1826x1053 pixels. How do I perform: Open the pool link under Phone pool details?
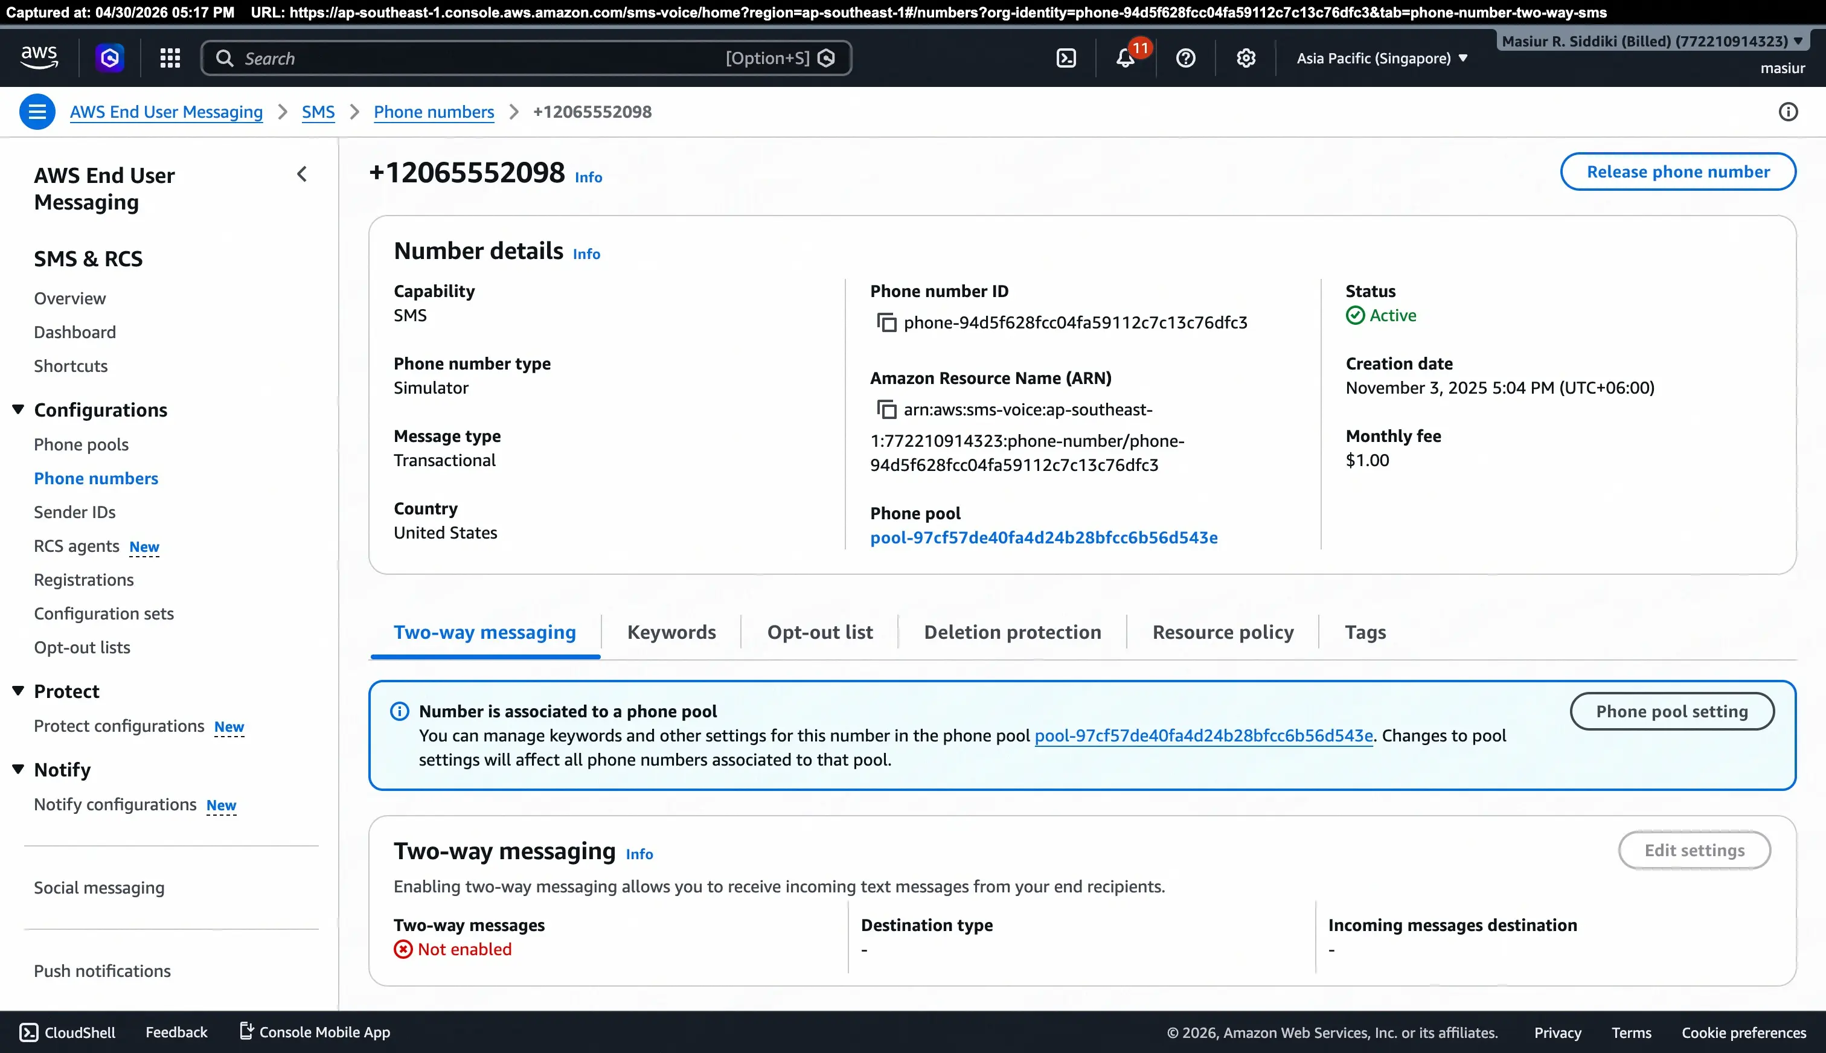tap(1043, 538)
